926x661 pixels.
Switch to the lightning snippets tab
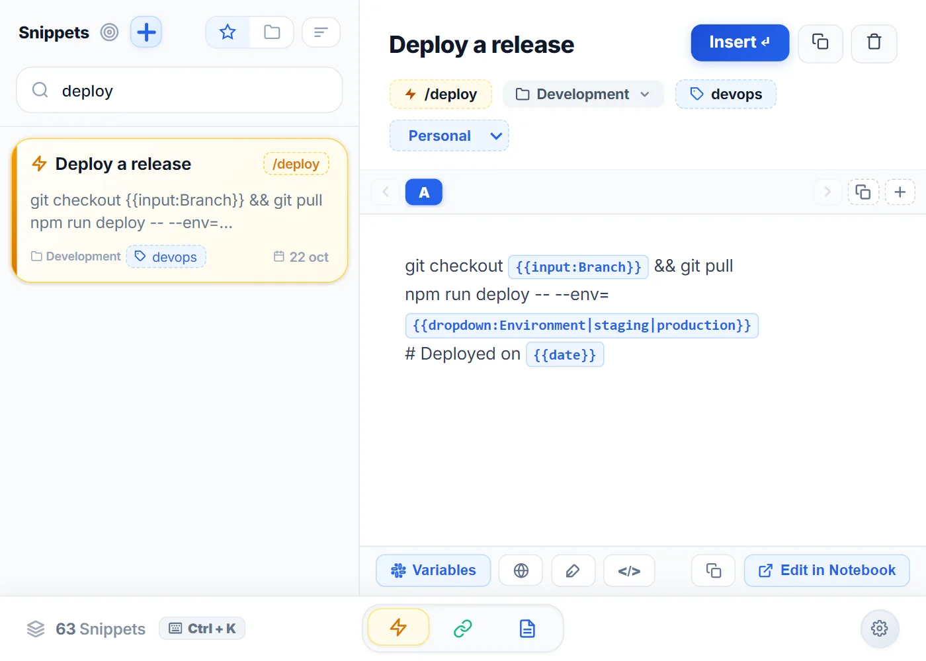tap(398, 627)
